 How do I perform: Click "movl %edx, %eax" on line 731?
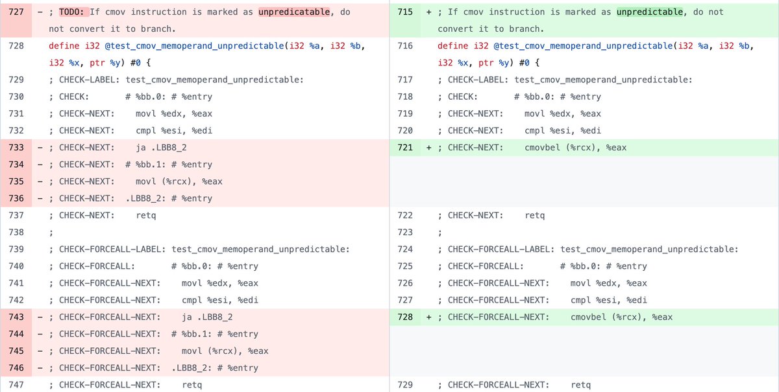click(174, 113)
